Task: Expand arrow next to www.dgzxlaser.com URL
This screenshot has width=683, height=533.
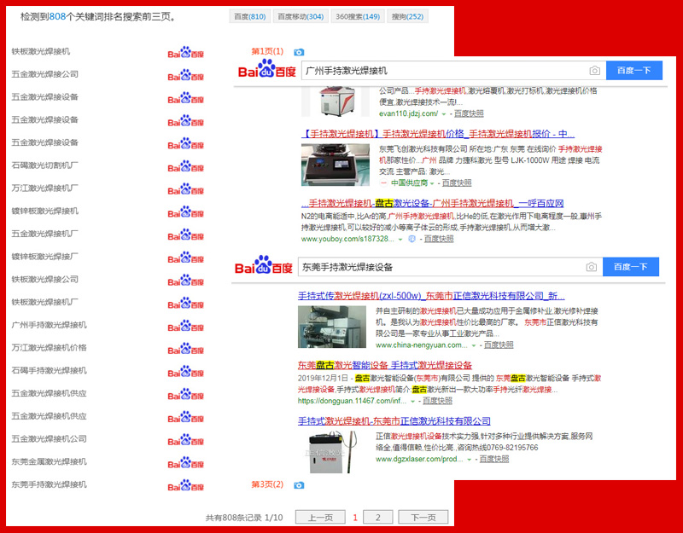Action: coord(469,460)
